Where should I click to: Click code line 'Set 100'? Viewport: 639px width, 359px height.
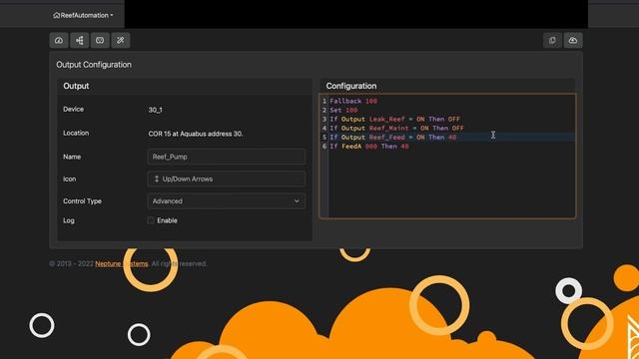[x=343, y=110]
